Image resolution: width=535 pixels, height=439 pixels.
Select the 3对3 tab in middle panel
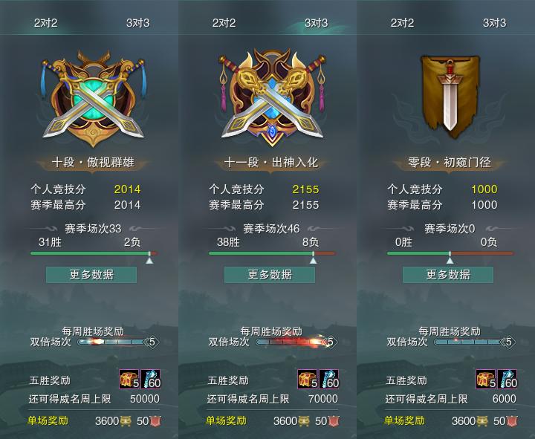coord(316,23)
